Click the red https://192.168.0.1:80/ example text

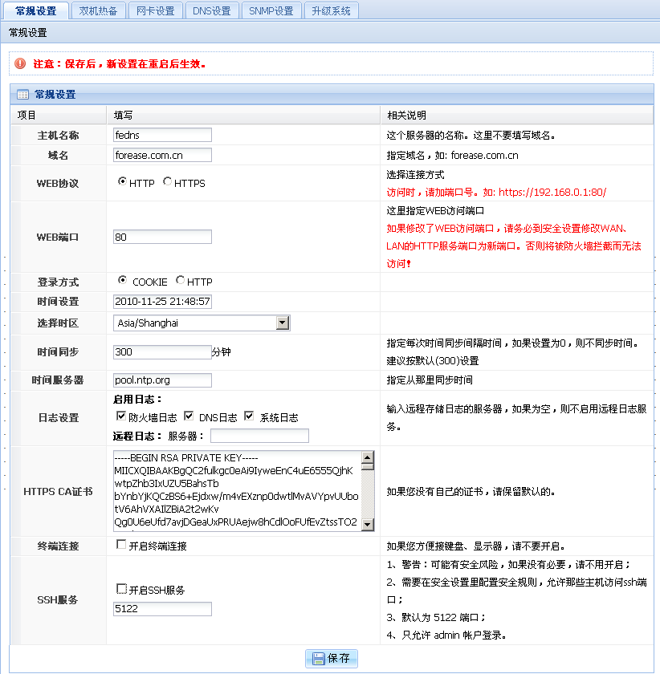tap(552, 192)
